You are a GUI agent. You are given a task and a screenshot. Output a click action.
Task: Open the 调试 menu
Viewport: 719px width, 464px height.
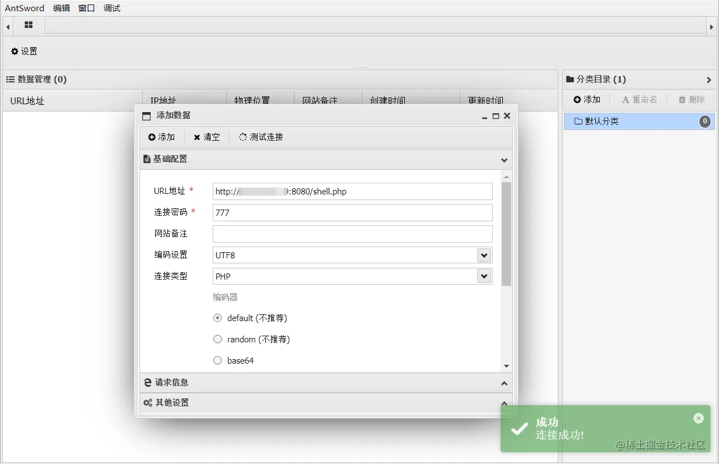112,8
